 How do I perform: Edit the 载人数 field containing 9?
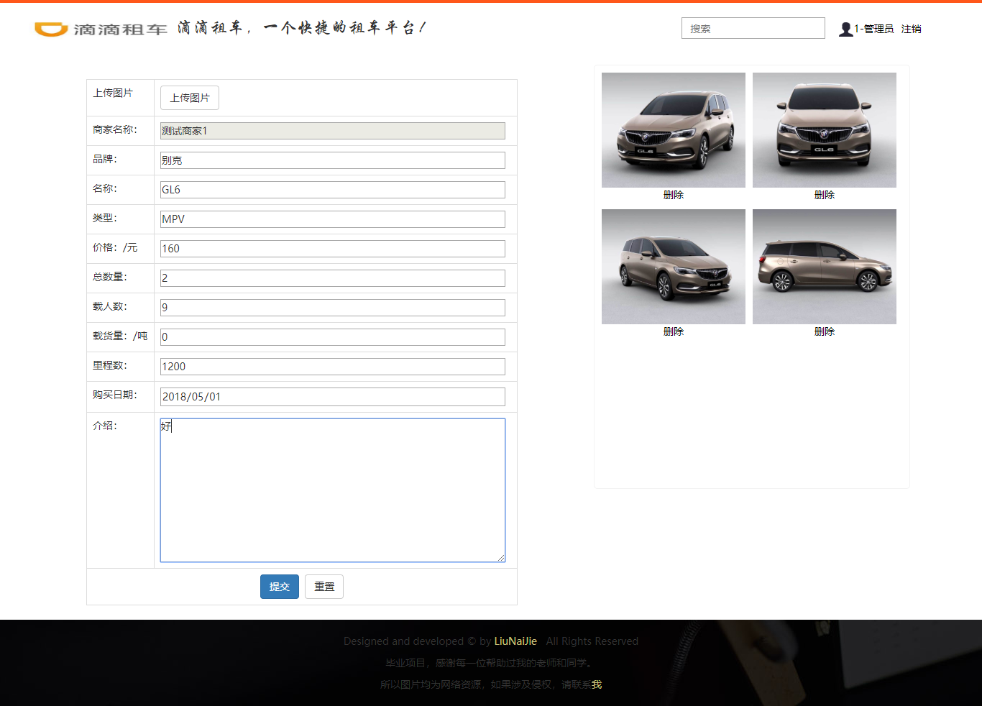[x=332, y=308]
